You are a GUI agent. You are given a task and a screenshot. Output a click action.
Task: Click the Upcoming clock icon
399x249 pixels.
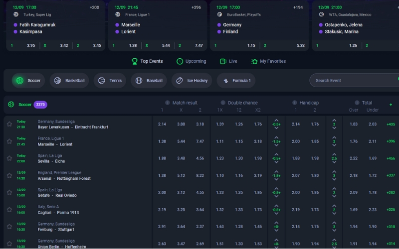[180, 61]
